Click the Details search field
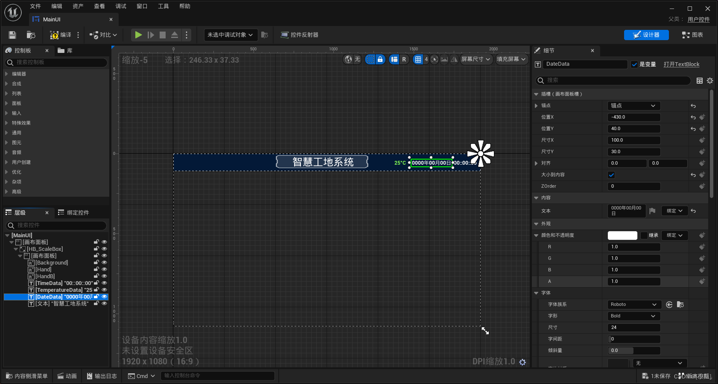 coord(613,80)
